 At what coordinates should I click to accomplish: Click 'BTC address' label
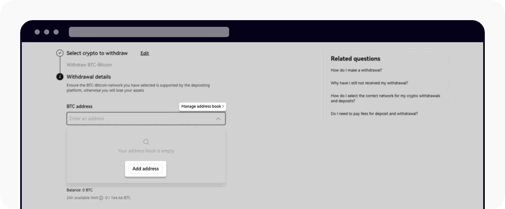coord(80,106)
